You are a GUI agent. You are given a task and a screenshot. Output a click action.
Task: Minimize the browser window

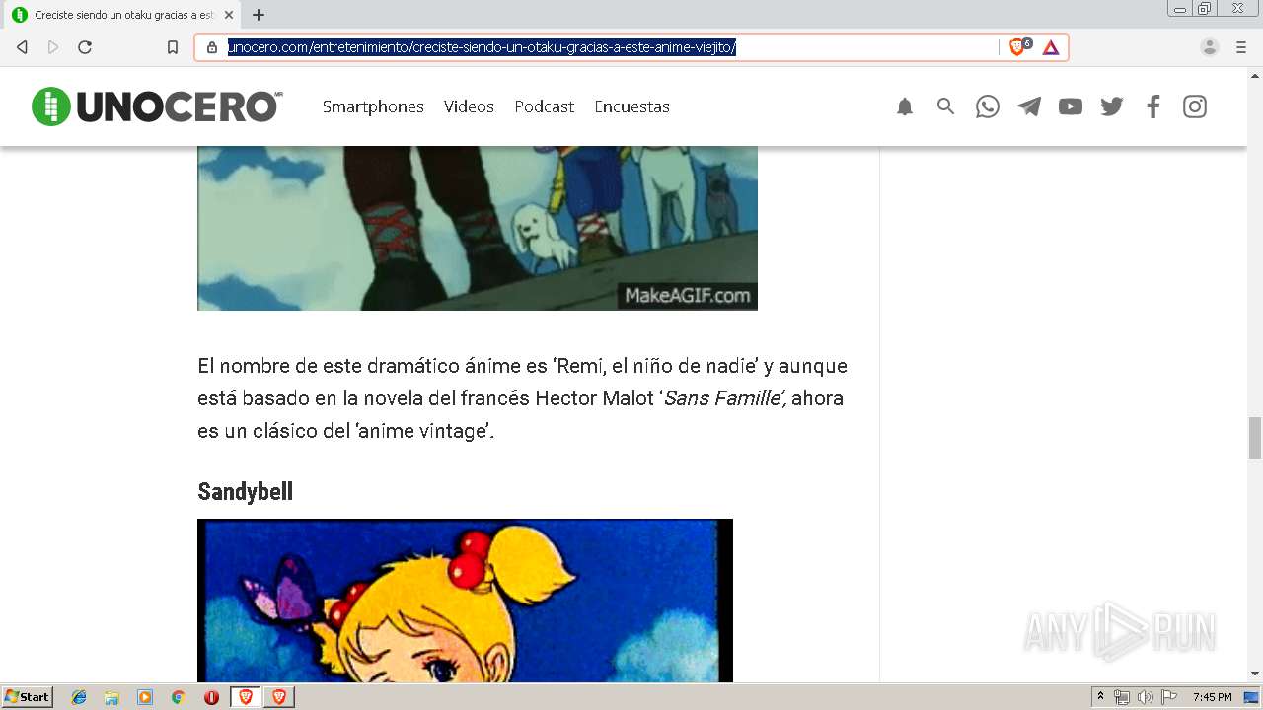tap(1180, 8)
